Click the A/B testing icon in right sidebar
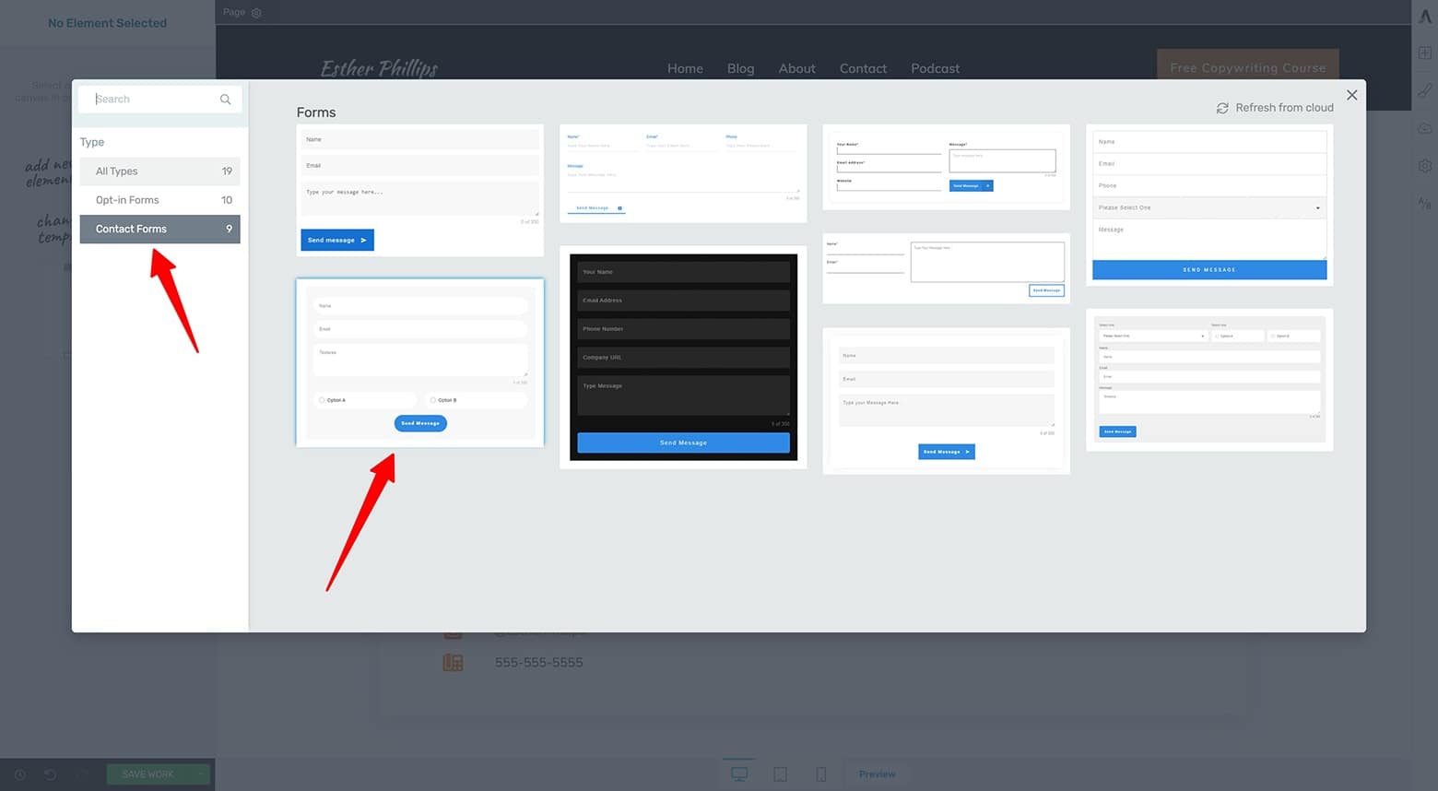This screenshot has width=1438, height=791. coord(1425,203)
